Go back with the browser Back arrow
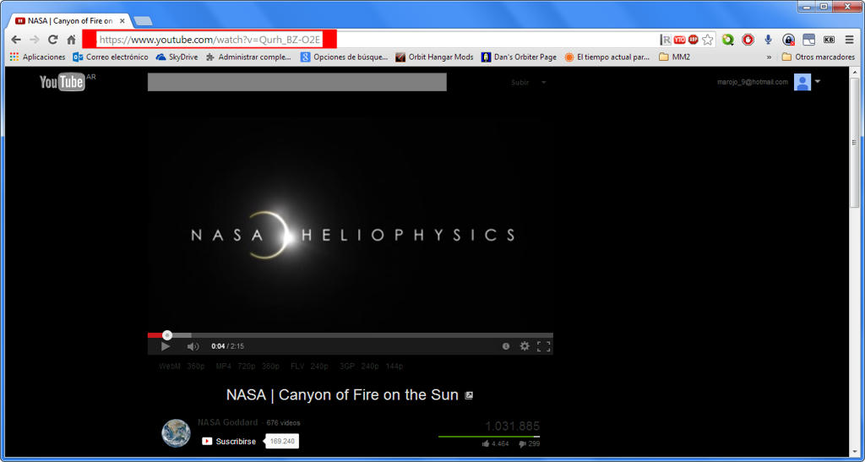Image resolution: width=865 pixels, height=462 pixels. 16,40
